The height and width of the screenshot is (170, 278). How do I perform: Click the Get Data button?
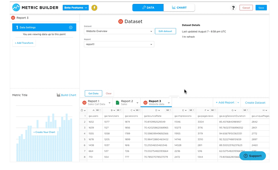(x=94, y=94)
